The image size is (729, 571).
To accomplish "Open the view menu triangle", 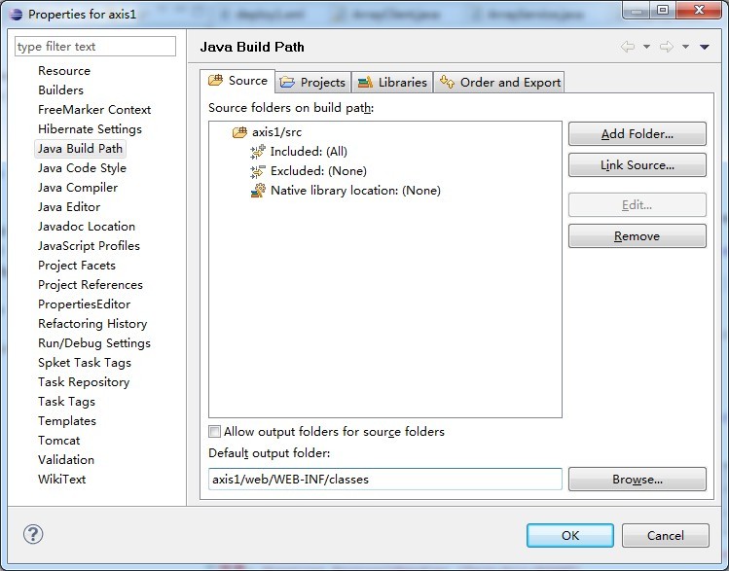I will 705,47.
